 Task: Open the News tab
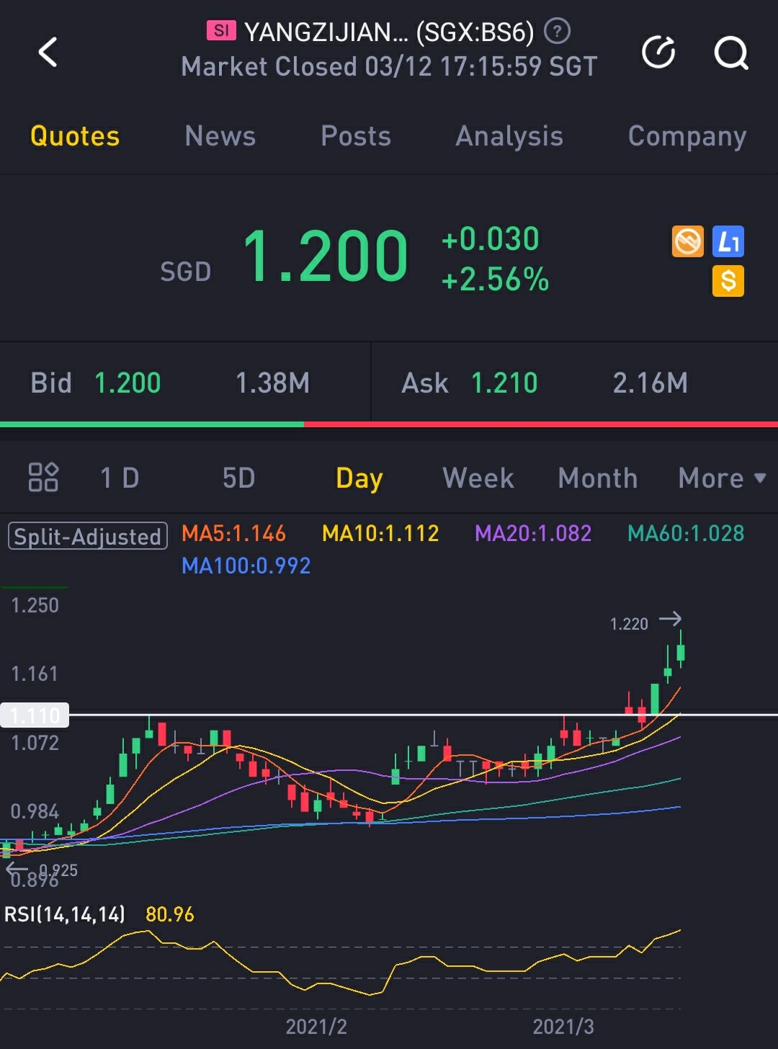point(220,136)
